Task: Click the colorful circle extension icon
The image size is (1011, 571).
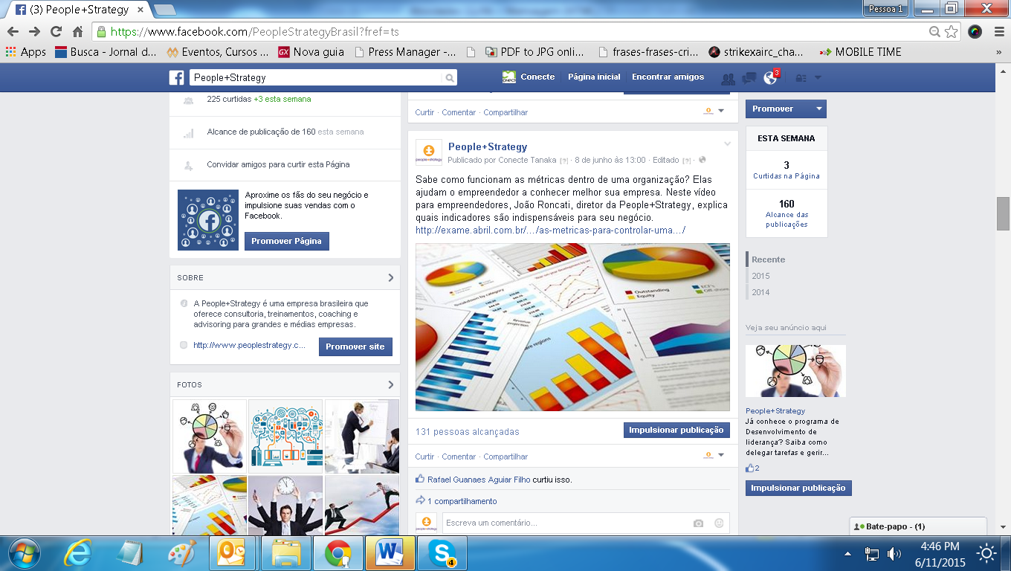Action: click(x=975, y=32)
